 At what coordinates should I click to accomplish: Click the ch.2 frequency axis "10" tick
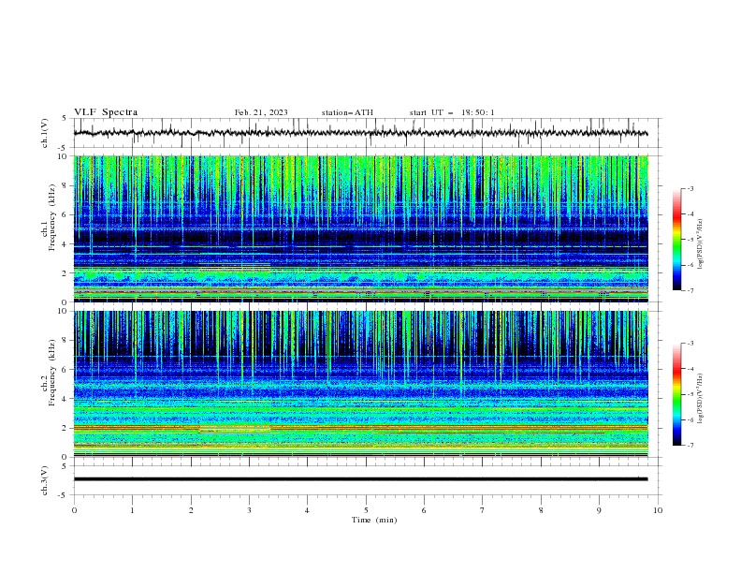62,311
